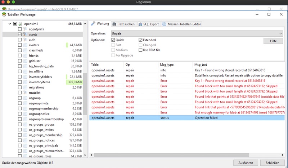288x168 pixels.
Task: Click the inventoryitems table icon
Action: point(26,82)
